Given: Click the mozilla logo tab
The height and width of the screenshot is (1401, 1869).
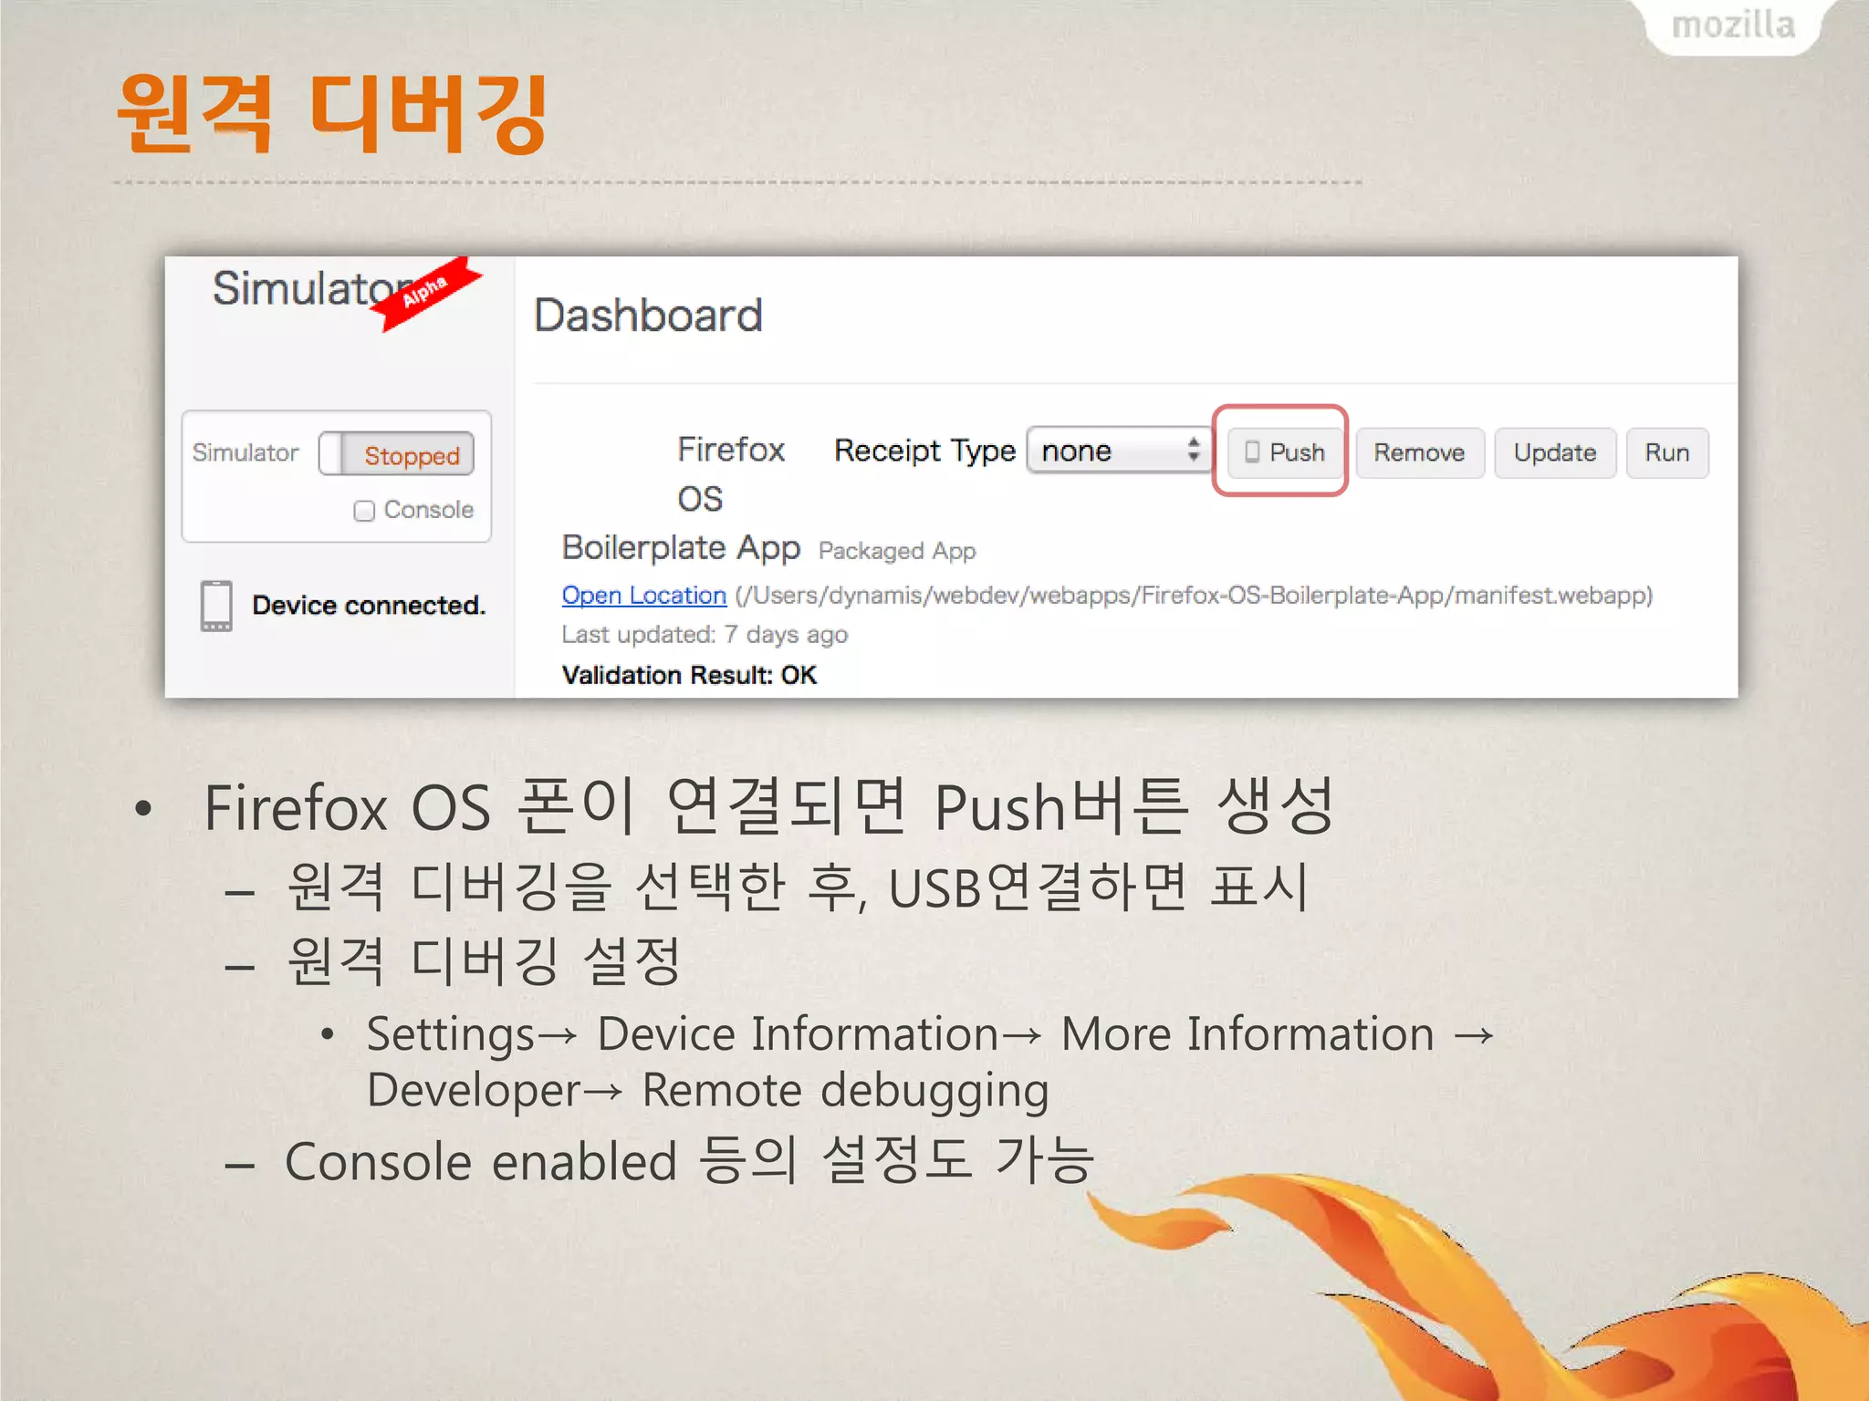Looking at the screenshot, I should pyautogui.click(x=1732, y=26).
